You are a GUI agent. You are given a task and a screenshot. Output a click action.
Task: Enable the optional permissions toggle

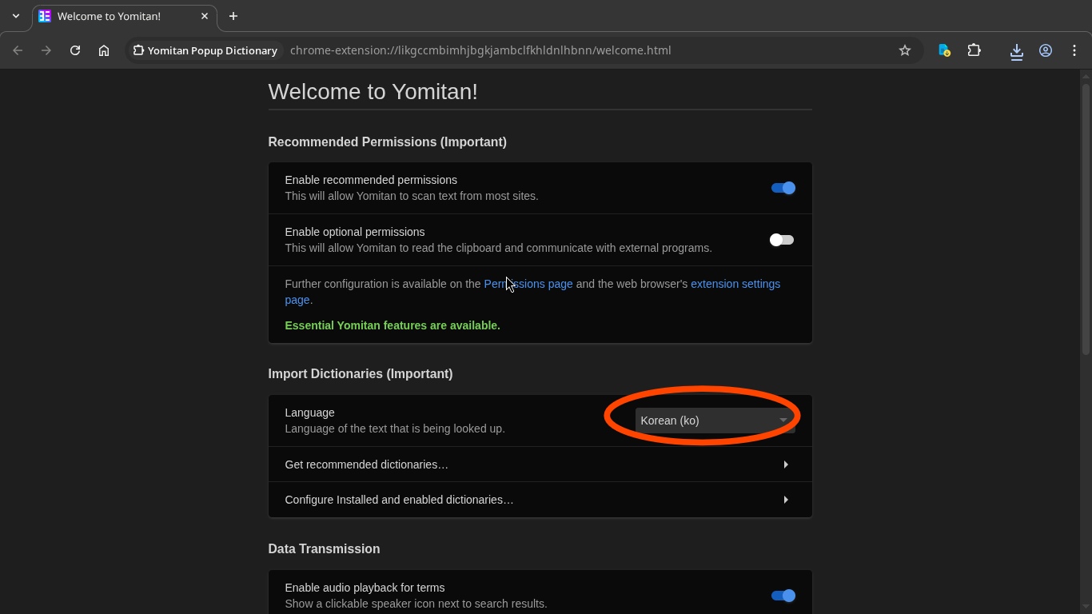click(781, 240)
